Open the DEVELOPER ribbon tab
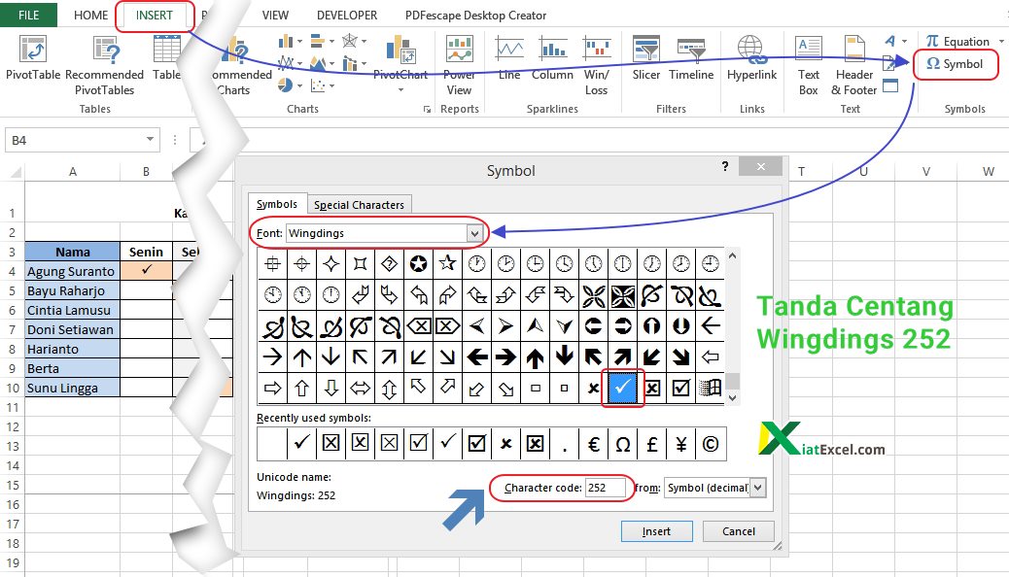This screenshot has height=577, width=1009. [346, 15]
